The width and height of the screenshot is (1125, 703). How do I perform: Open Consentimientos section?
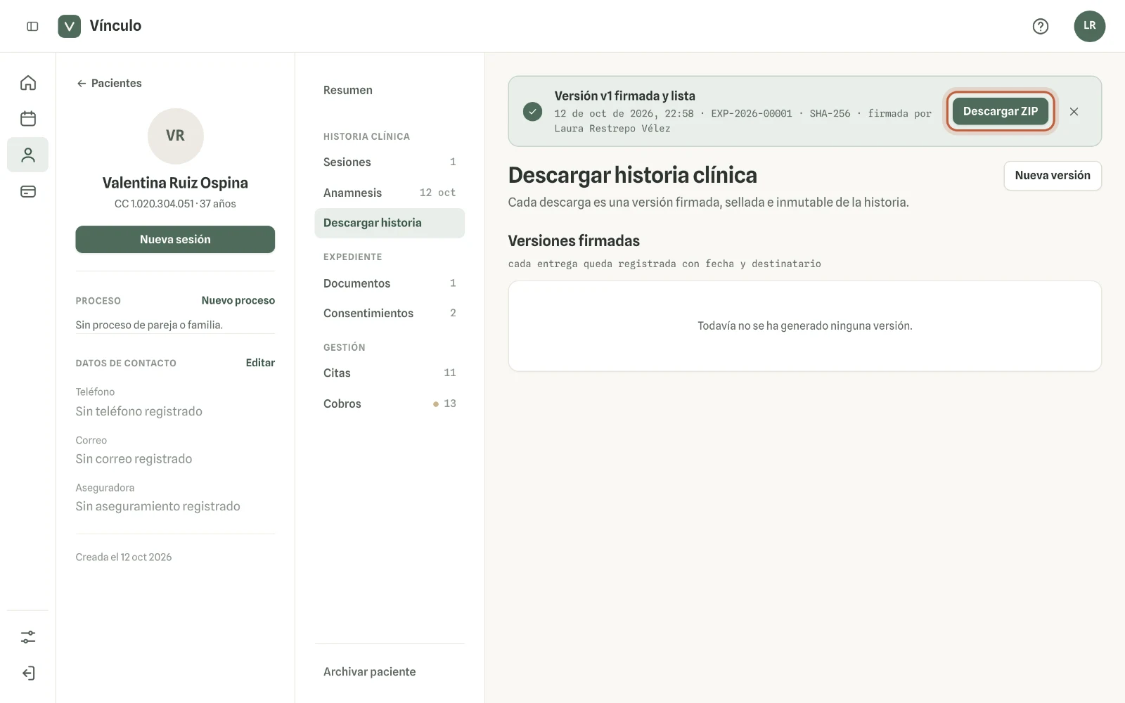pyautogui.click(x=390, y=313)
